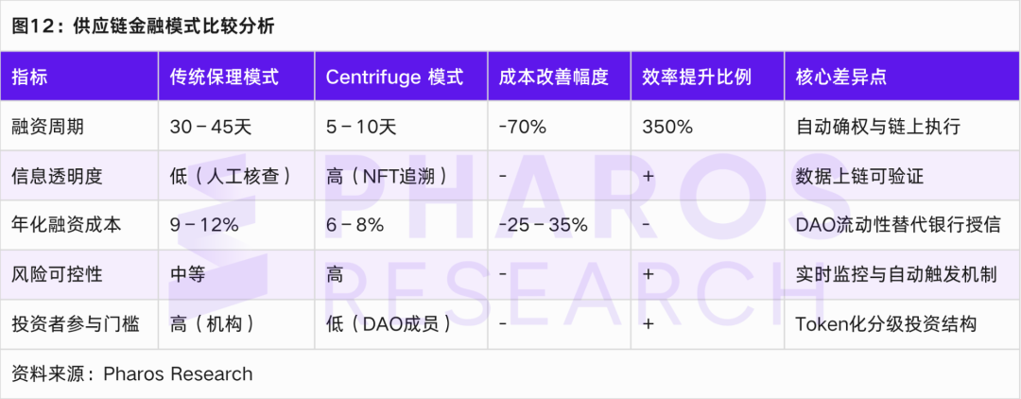1021x399 pixels.
Task: Select the 指标 column header
Action: [29, 77]
